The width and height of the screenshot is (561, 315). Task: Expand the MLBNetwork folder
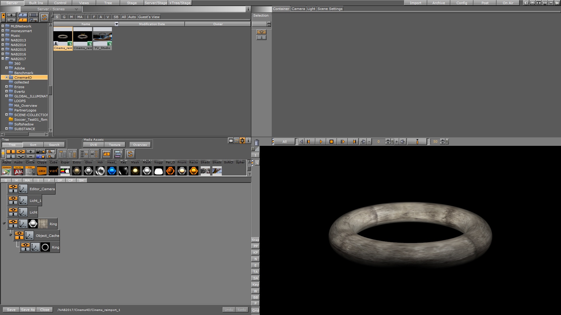point(3,26)
